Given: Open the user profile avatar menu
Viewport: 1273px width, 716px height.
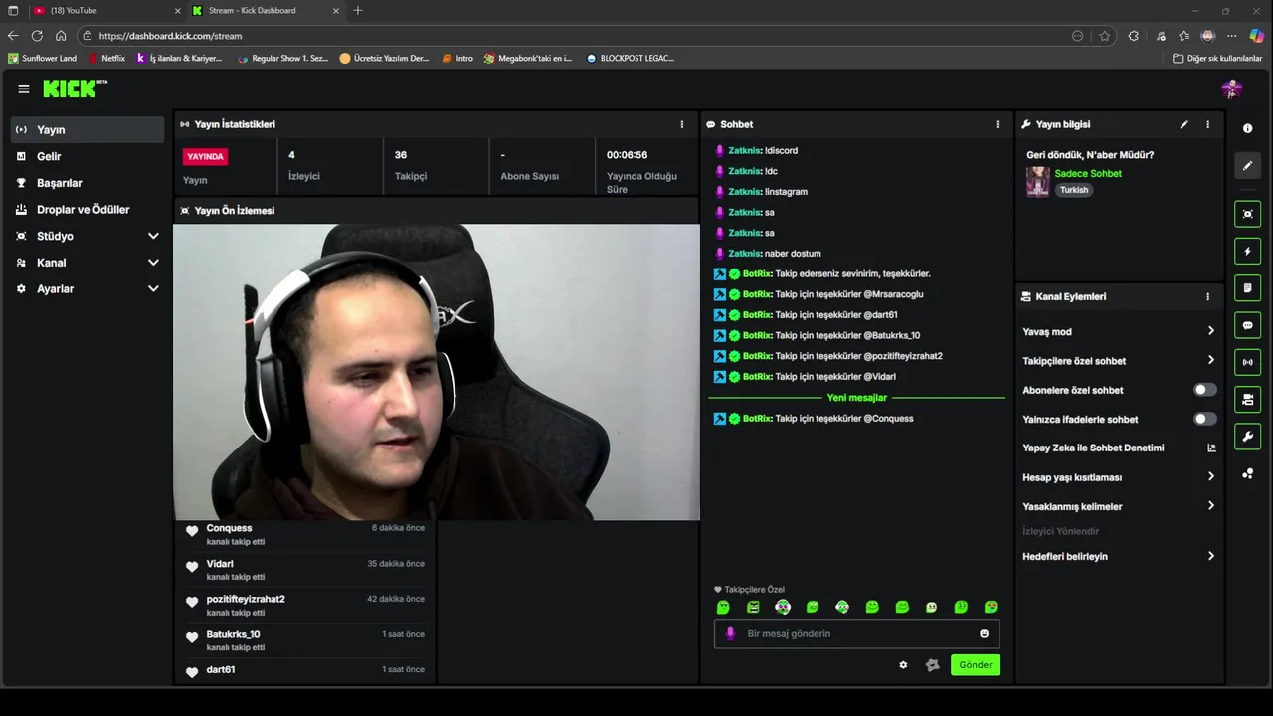Looking at the screenshot, I should 1231,89.
